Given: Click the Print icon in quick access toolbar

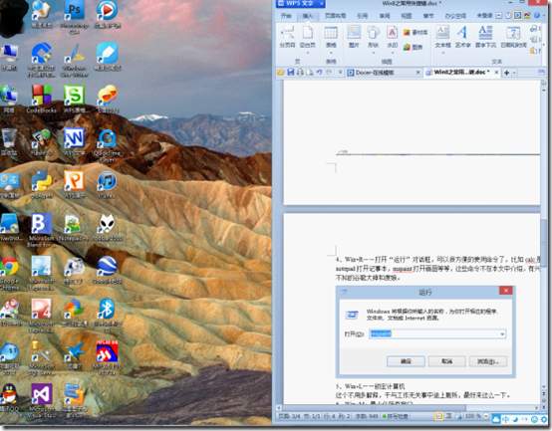Looking at the screenshot, I should pos(300,72).
